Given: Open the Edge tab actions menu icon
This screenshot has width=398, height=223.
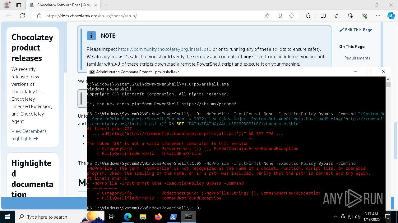Looking at the screenshot, I should 19,5.
